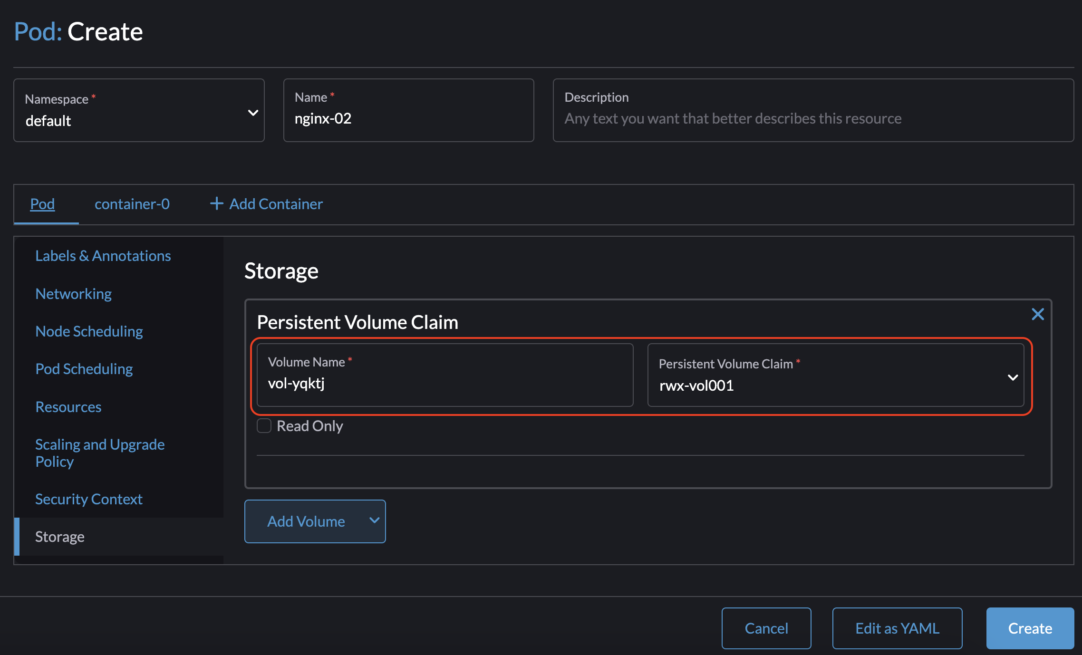Viewport: 1082px width, 655px height.
Task: Open the Resources section
Action: (x=68, y=406)
